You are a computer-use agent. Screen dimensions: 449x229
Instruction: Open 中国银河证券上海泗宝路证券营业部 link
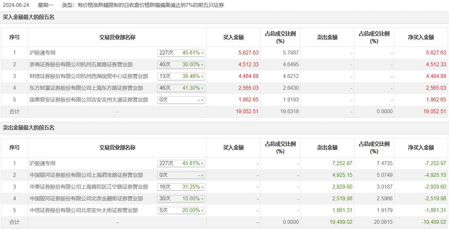[x=86, y=175]
